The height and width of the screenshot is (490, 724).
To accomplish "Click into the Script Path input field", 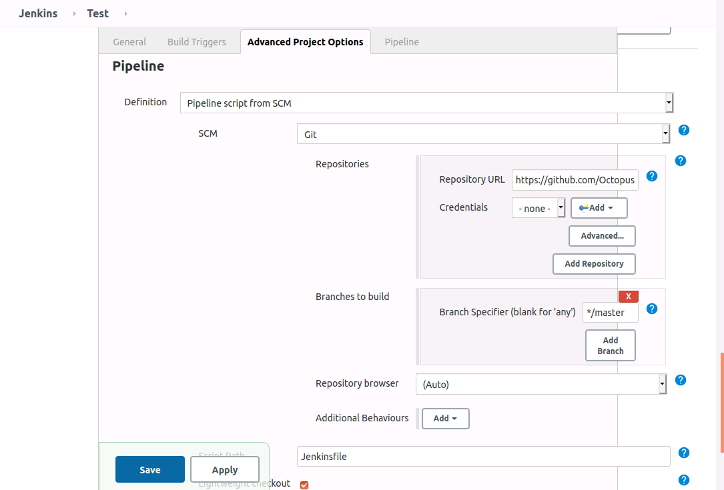I will tap(483, 457).
